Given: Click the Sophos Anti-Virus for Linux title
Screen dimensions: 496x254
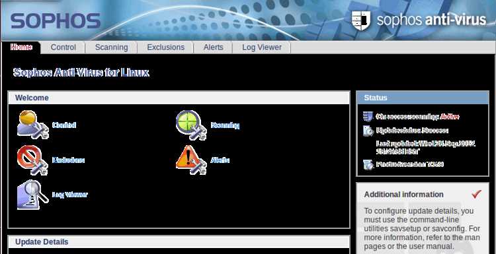Looking at the screenshot, I should tap(81, 73).
